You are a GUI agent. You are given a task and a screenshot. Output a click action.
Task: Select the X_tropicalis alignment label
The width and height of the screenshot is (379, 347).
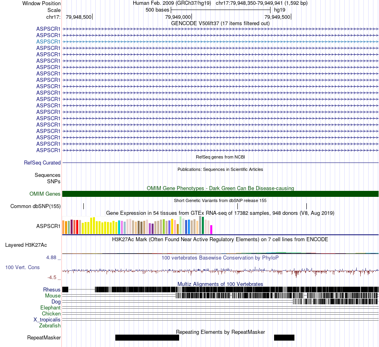point(47,320)
